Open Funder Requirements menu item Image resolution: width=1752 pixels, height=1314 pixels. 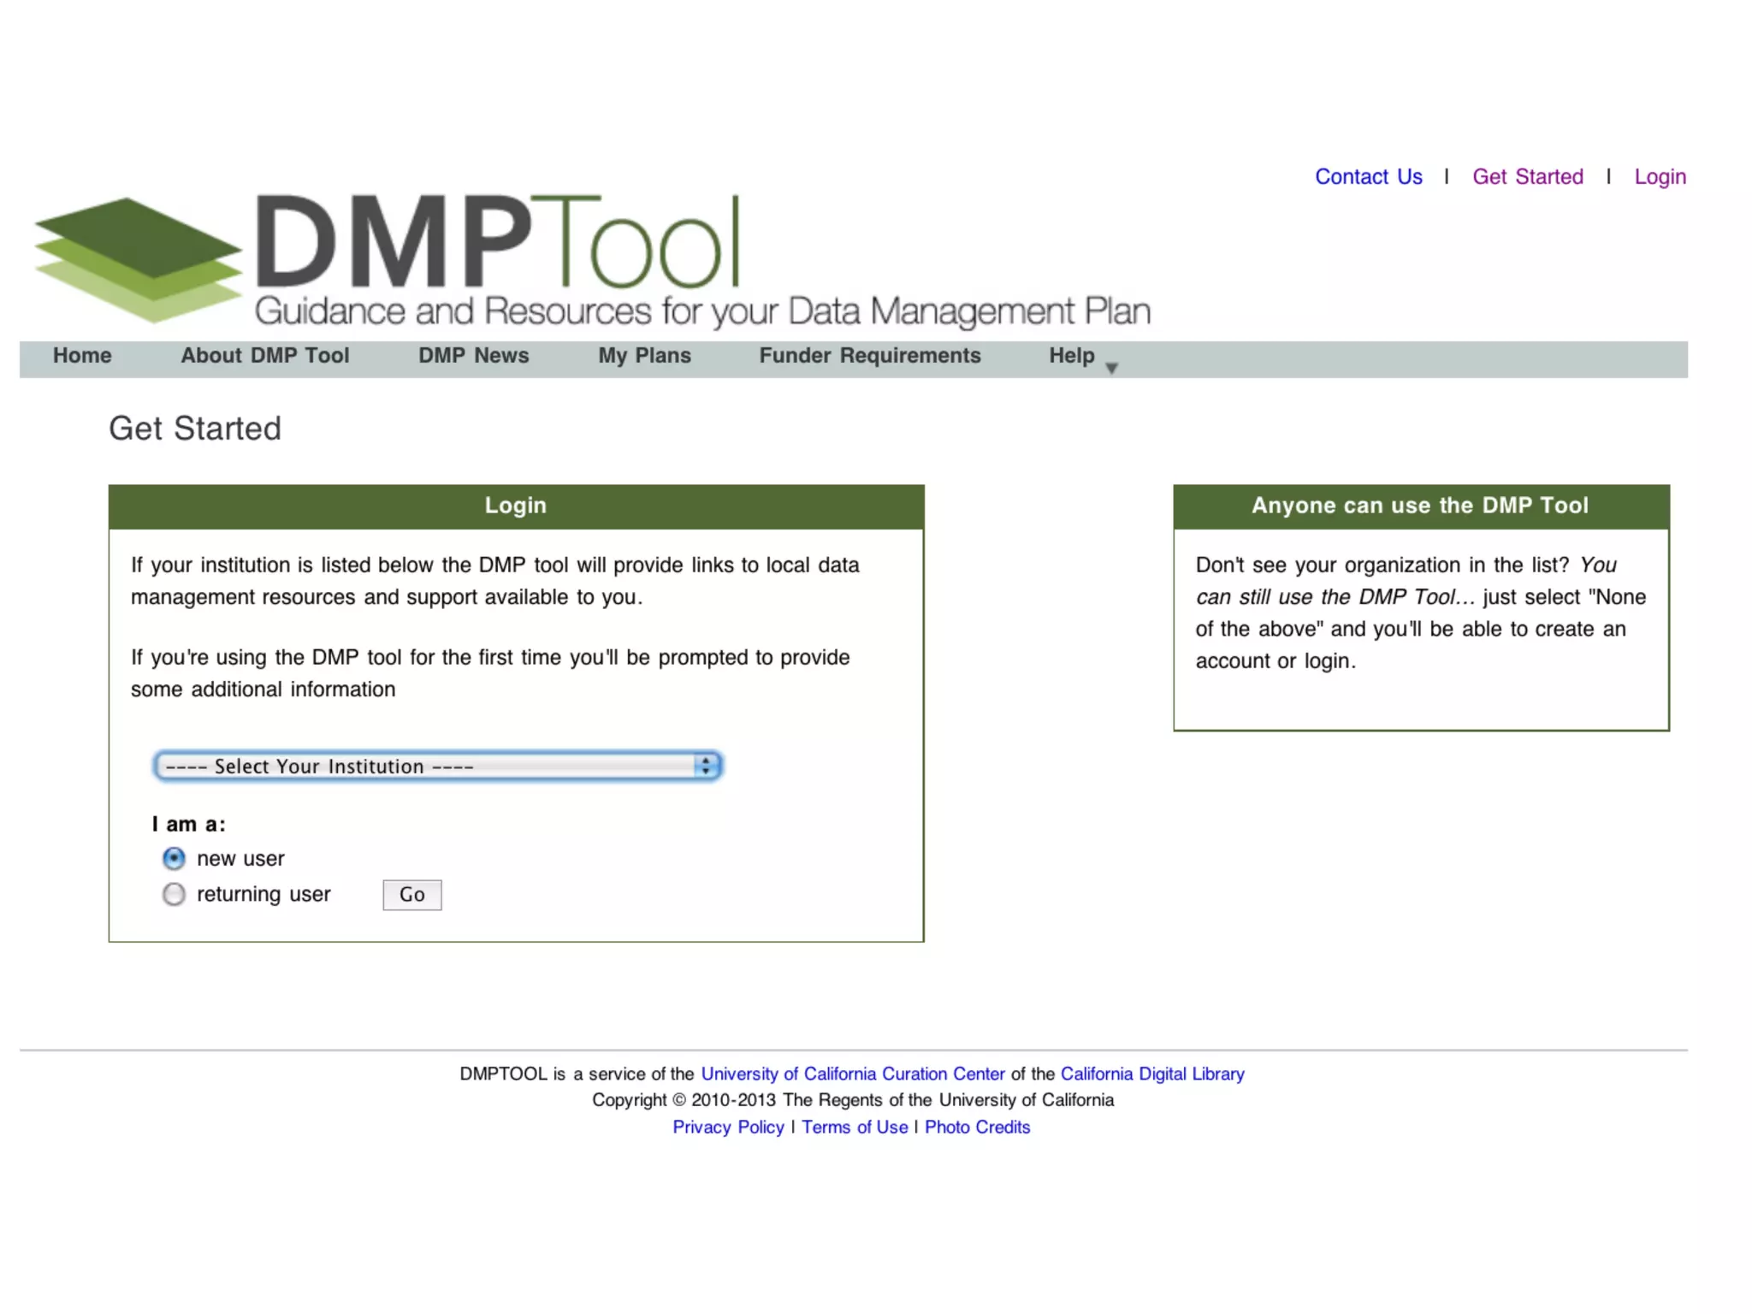pos(869,356)
